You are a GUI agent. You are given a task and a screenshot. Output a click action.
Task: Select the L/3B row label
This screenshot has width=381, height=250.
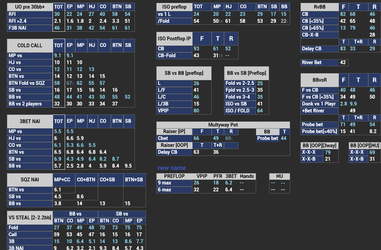174,104
